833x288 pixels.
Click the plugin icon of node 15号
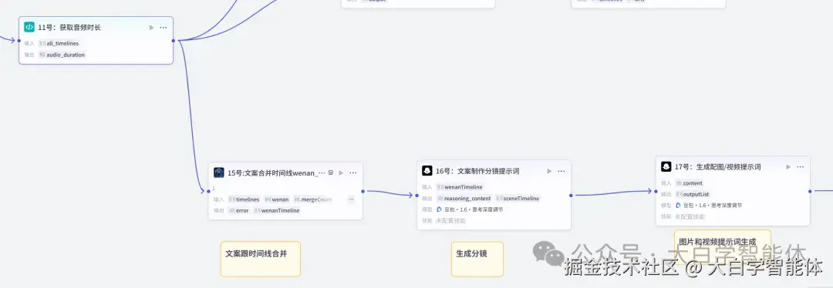(x=219, y=172)
